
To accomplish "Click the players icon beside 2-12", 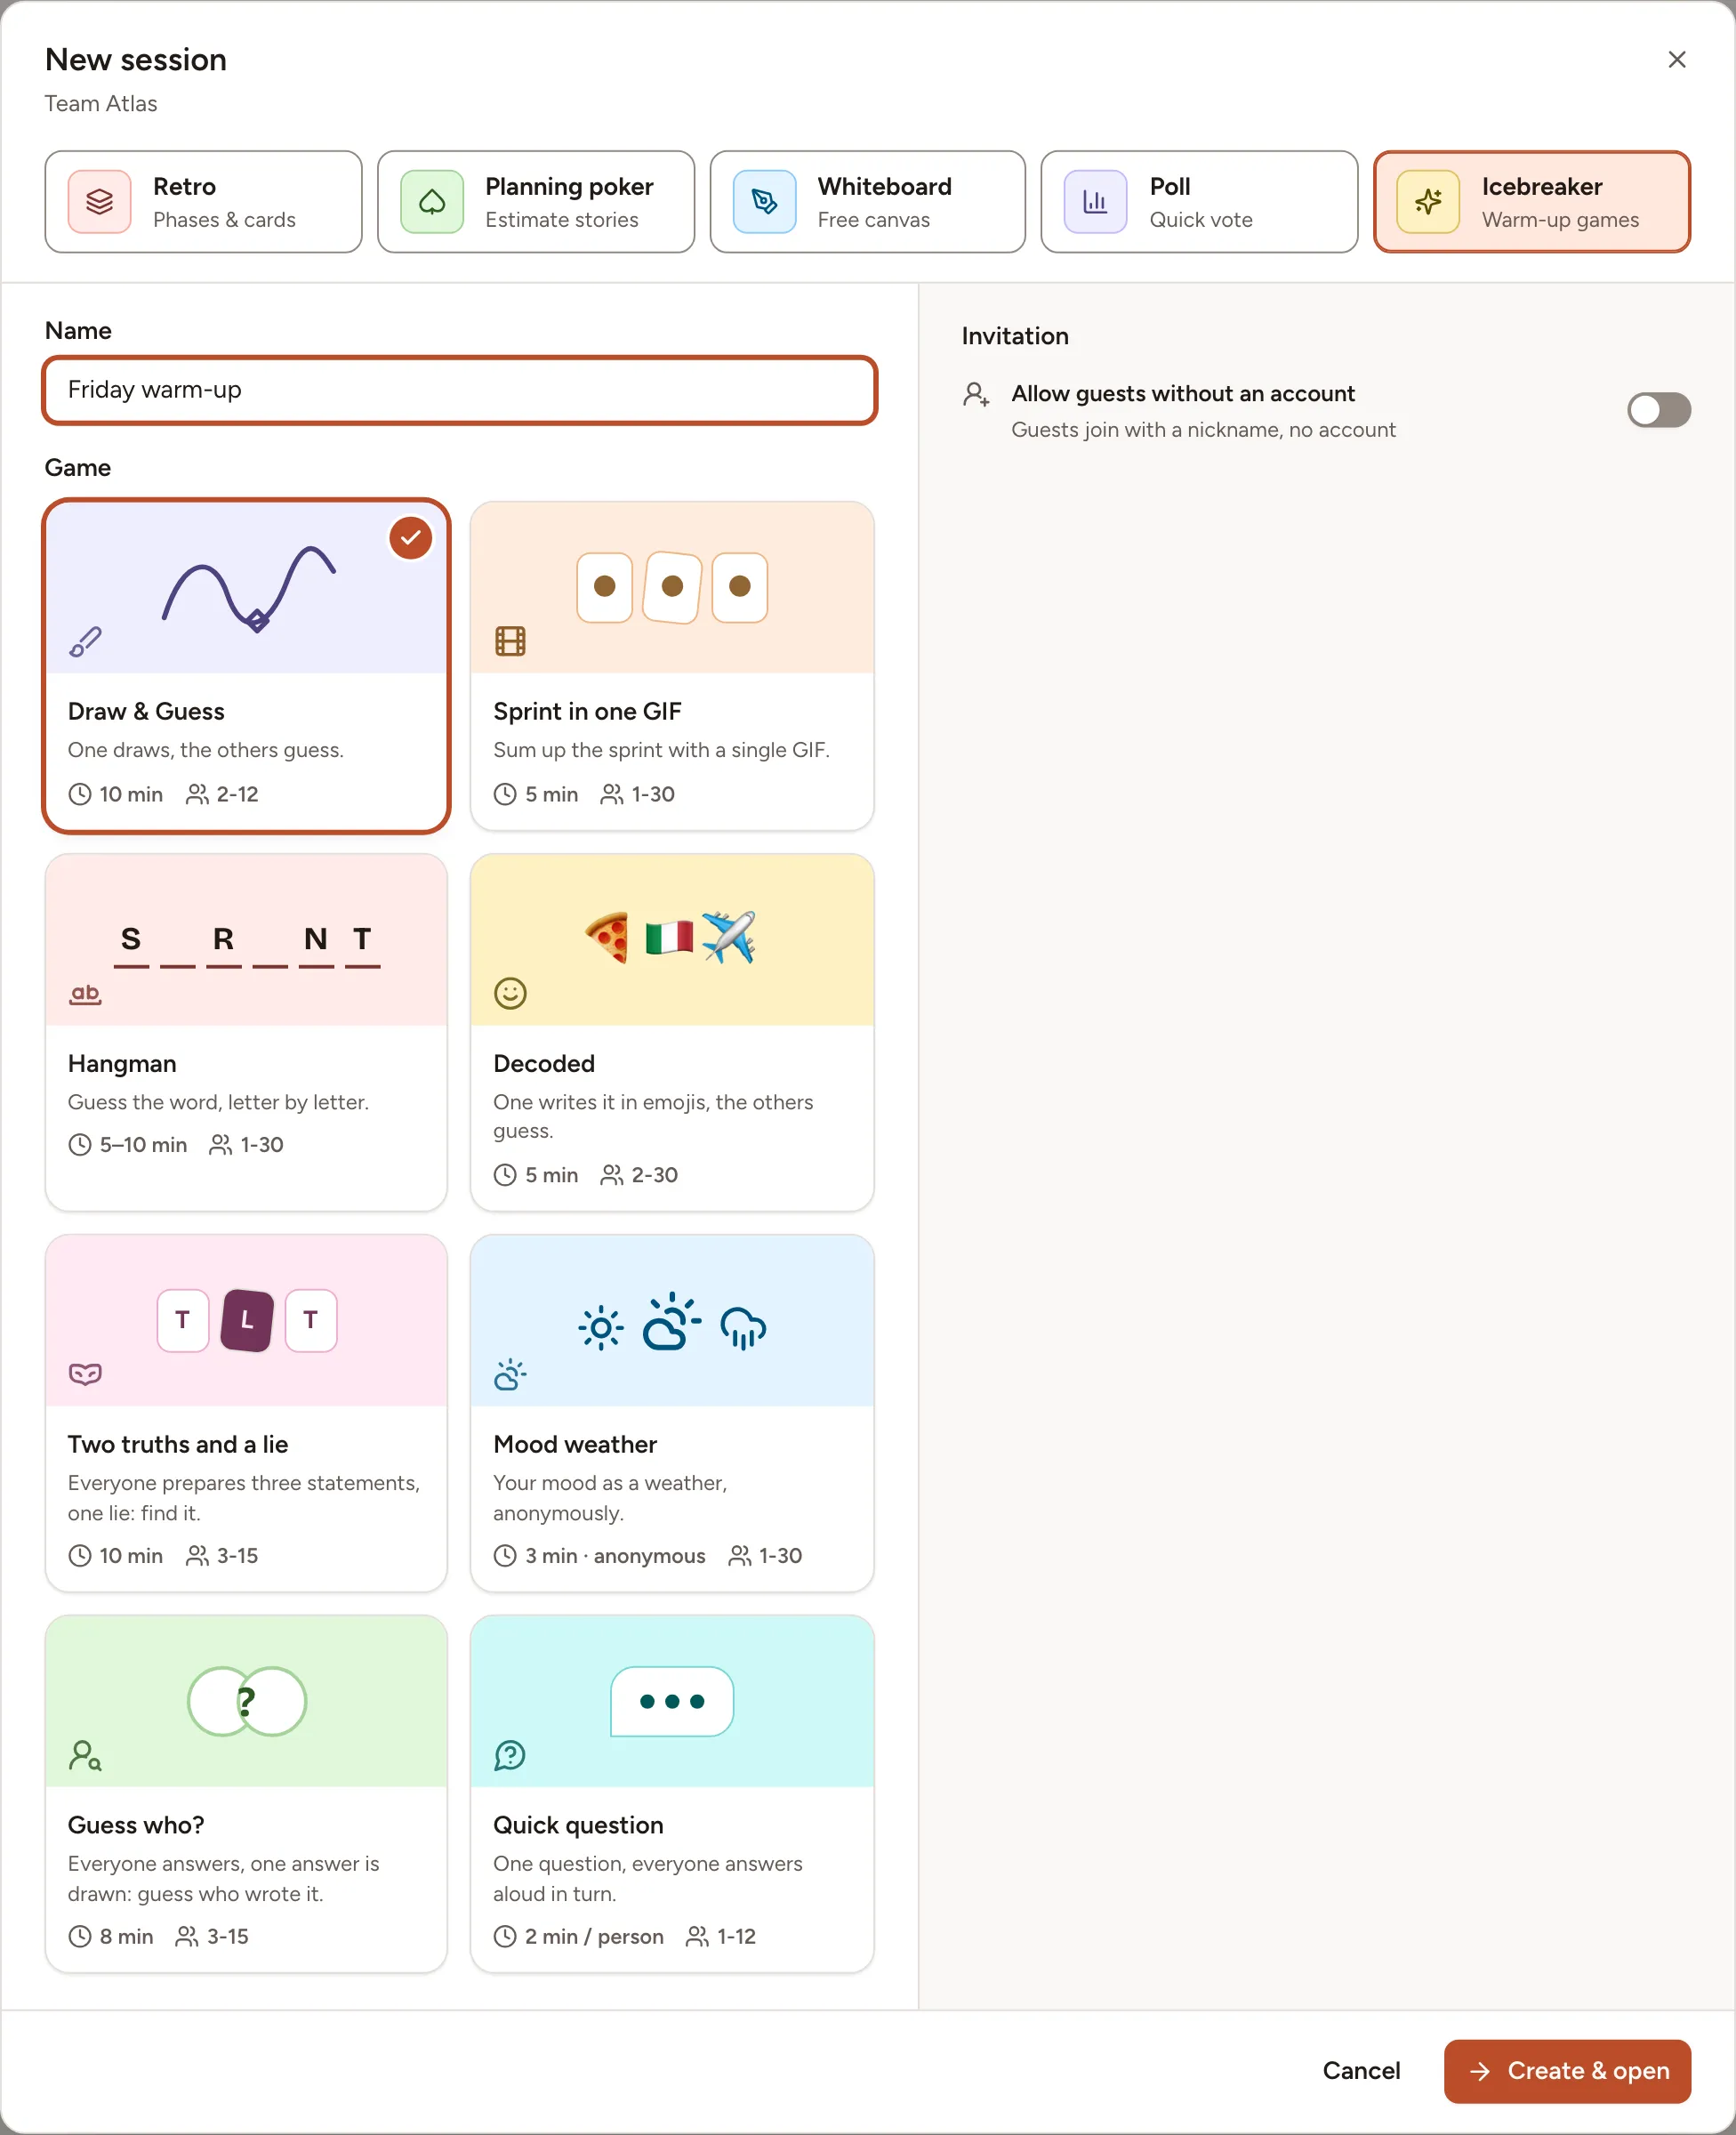I will pos(197,794).
